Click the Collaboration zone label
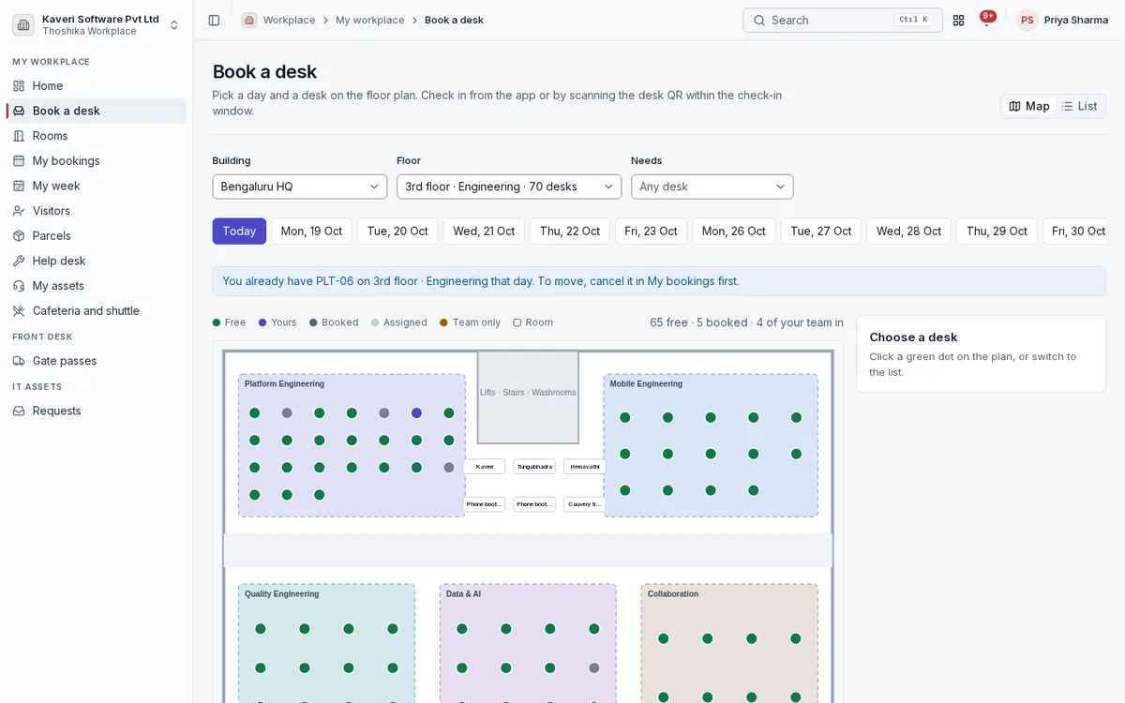Viewport: 1125px width, 703px height. tap(673, 594)
